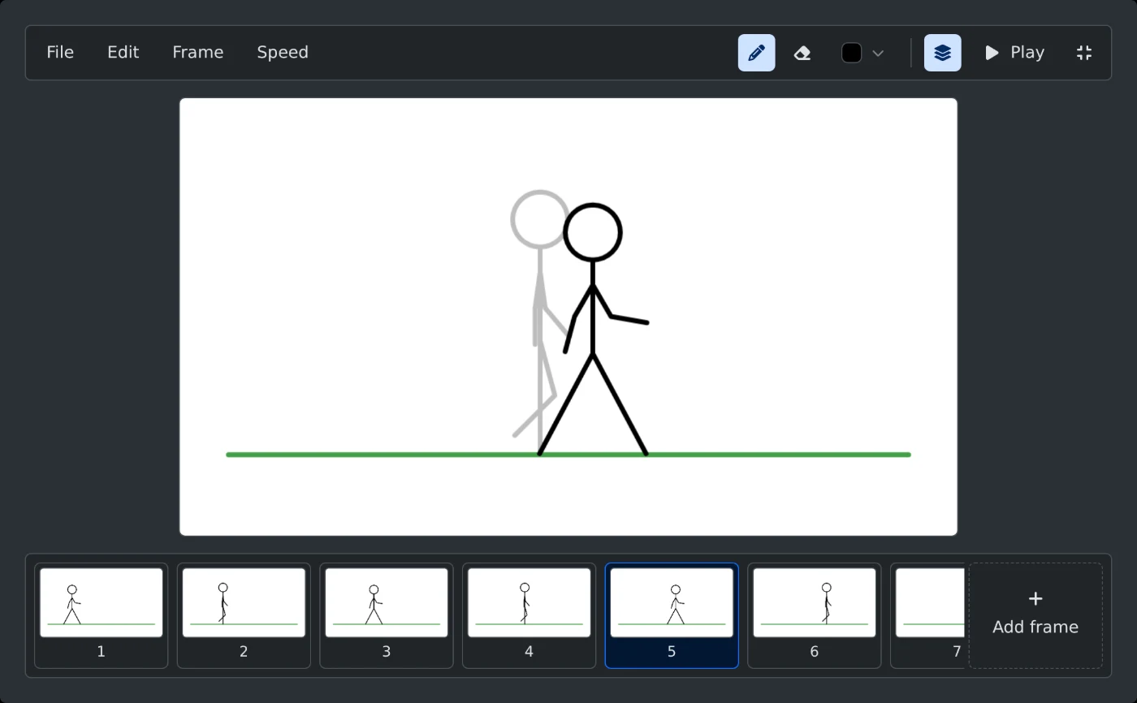Select frame 2 thumbnail

tap(244, 615)
